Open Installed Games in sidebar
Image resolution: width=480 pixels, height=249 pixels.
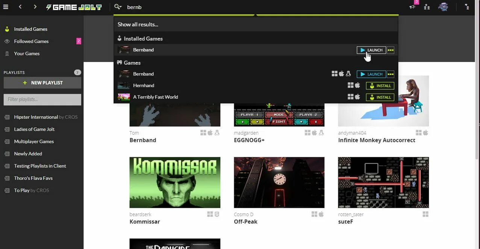point(30,29)
